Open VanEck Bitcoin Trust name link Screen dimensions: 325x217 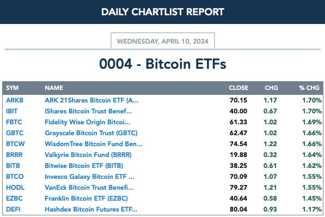(89, 188)
